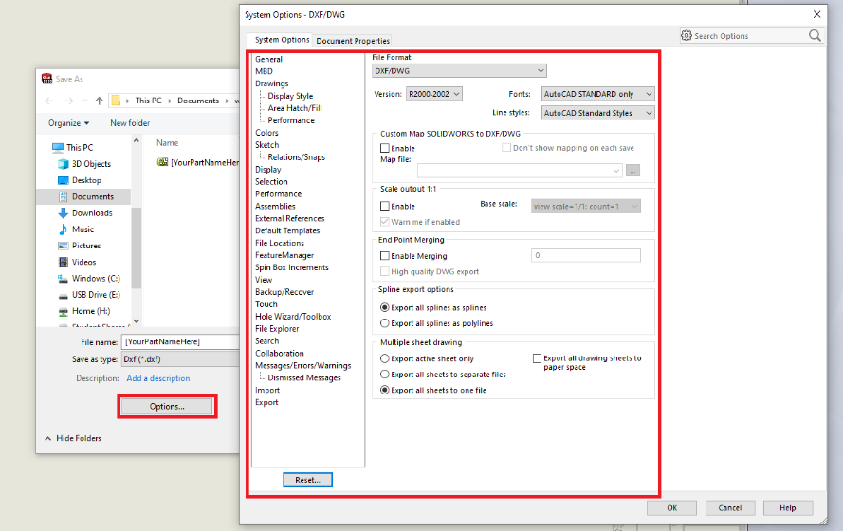Screen dimensions: 843x531
Task: Select Export all splines as polylines
Action: (385, 323)
